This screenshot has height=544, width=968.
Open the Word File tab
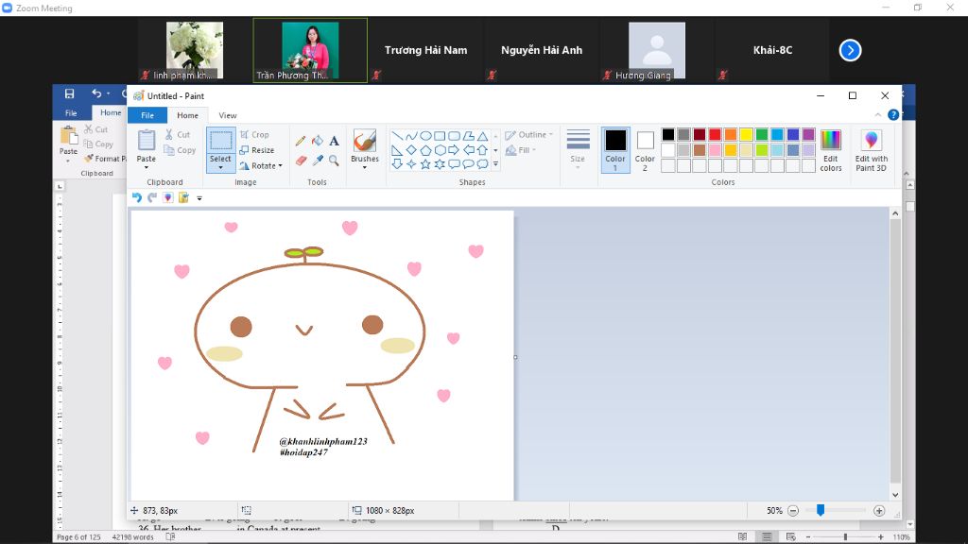click(71, 113)
